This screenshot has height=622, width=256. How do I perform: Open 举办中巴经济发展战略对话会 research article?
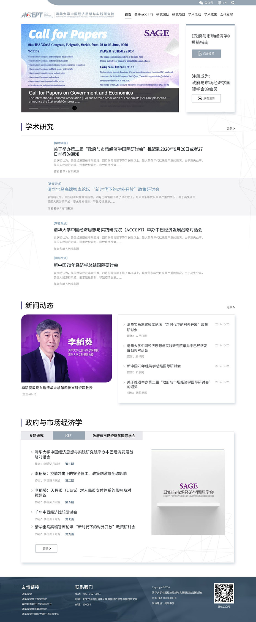128,230
